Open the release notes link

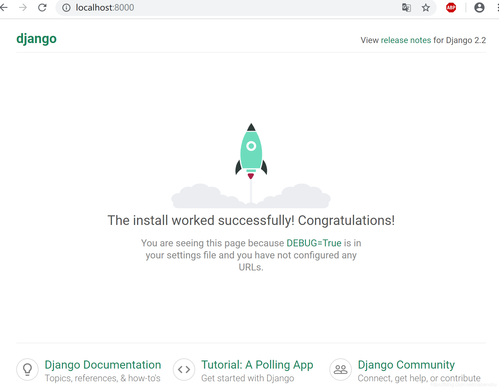pyautogui.click(x=406, y=40)
